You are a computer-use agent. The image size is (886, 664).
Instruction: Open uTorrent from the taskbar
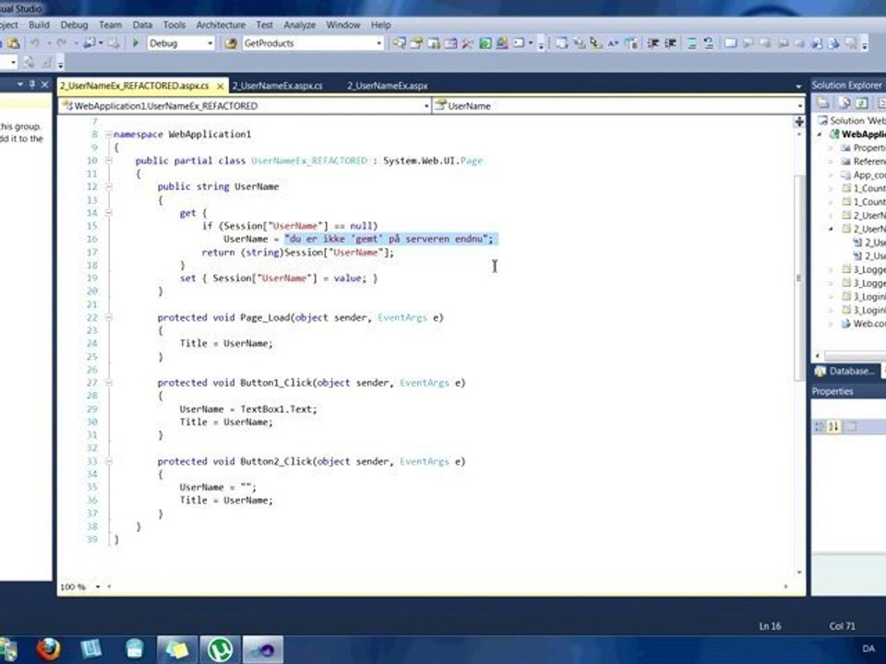(219, 649)
